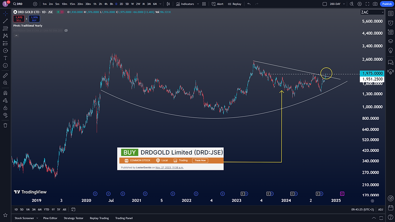This screenshot has height=222, width=395.
Task: Toggle magnet mode for drawings
Action: pyautogui.click(x=5, y=93)
